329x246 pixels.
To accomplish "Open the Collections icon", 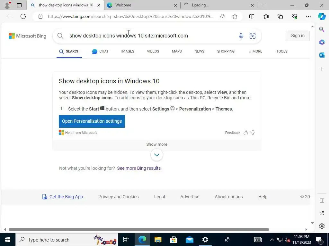I will pos(280,16).
